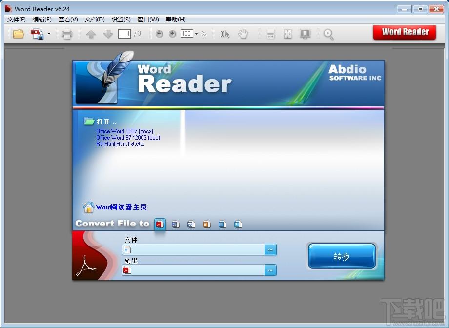Click the Abdio Software Inc logo
The height and width of the screenshot is (328, 449).
tap(355, 73)
